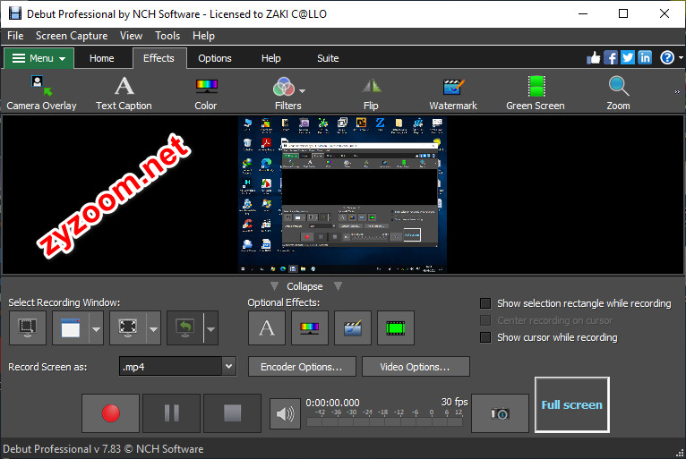Open Watermark settings in toolbar
The width and height of the screenshot is (686, 459).
pyautogui.click(x=453, y=92)
